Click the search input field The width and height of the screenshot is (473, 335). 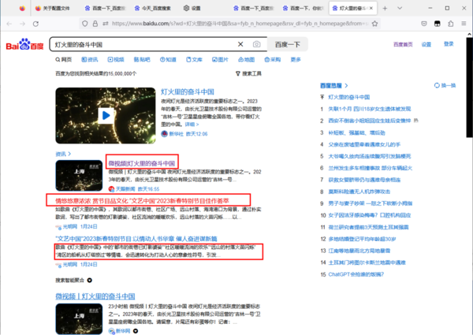pos(142,45)
